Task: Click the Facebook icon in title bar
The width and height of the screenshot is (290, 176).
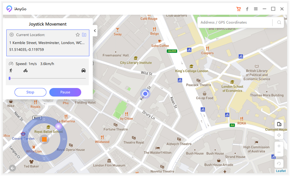Action: tap(247, 9)
